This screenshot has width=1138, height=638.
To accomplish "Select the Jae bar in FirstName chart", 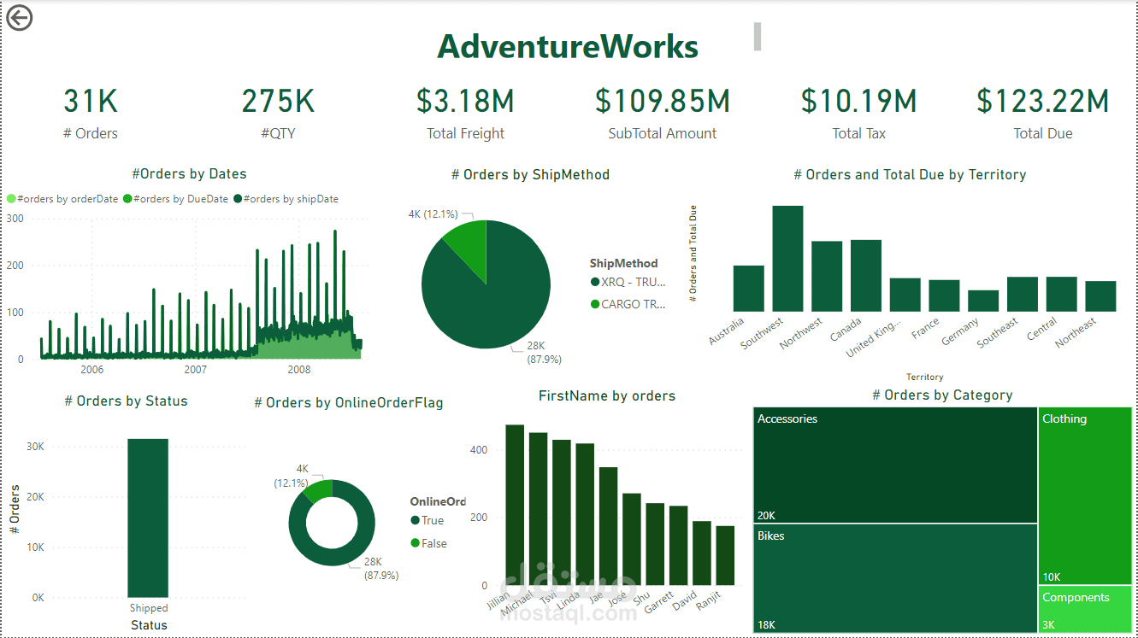I will tap(608, 526).
